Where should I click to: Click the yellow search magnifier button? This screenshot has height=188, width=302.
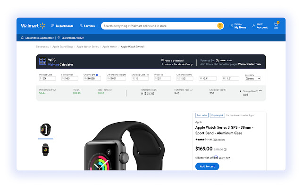coord(220,26)
